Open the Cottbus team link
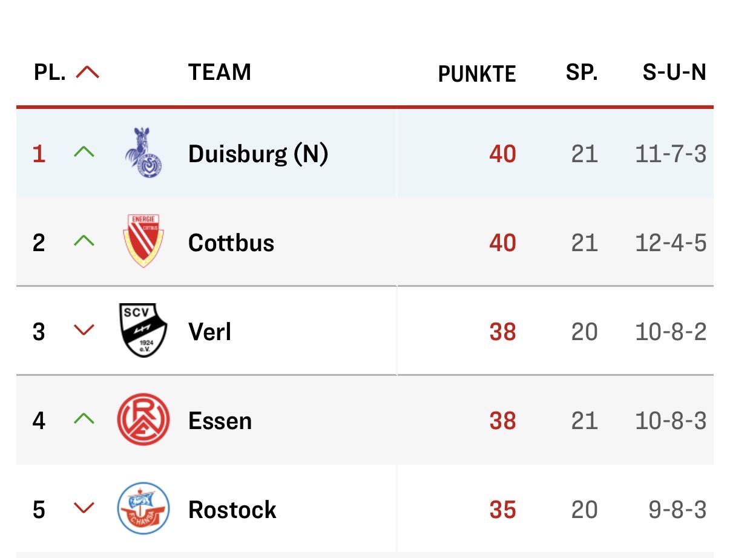The image size is (730, 558). (x=231, y=243)
